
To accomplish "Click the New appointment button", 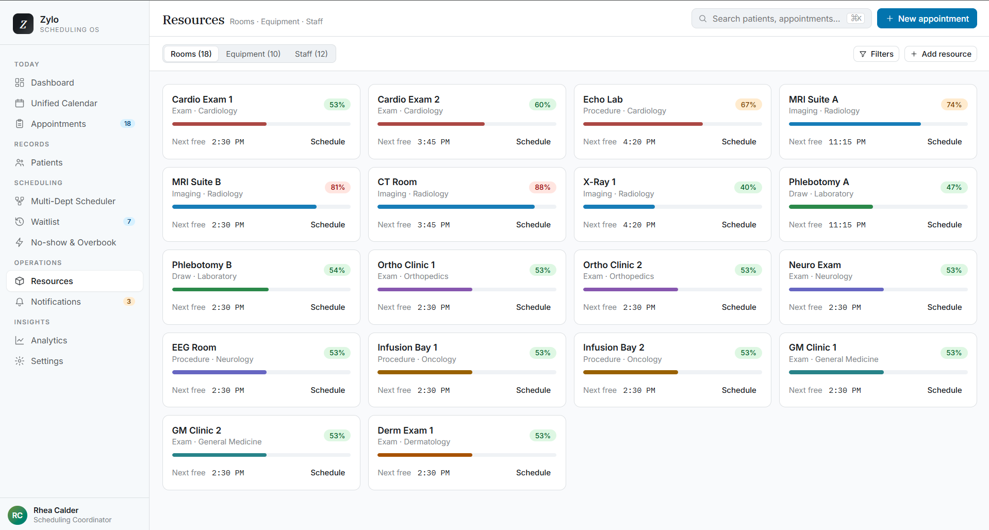I will point(927,19).
